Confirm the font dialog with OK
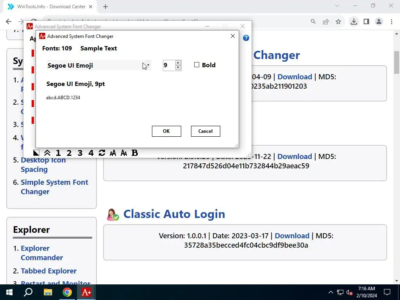Image resolution: width=400 pixels, height=300 pixels. [166, 131]
